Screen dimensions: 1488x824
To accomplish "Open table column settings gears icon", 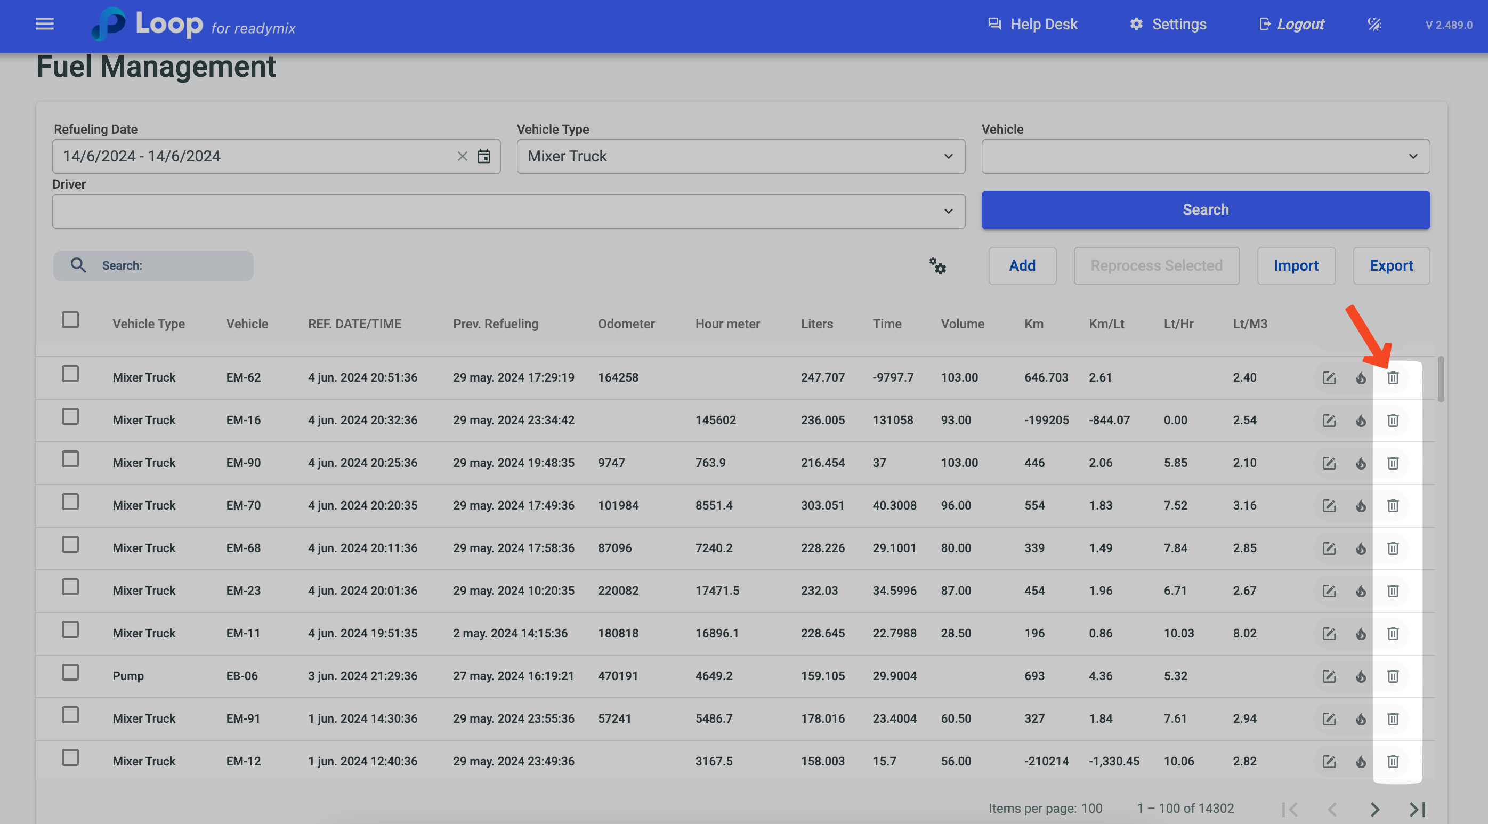I will pos(937,266).
